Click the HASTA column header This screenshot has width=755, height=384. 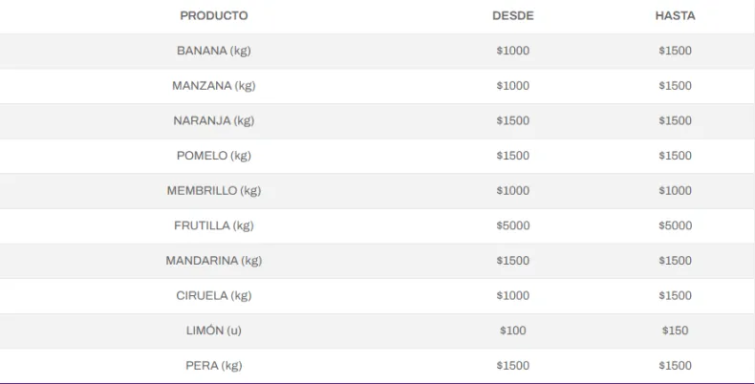coord(675,16)
